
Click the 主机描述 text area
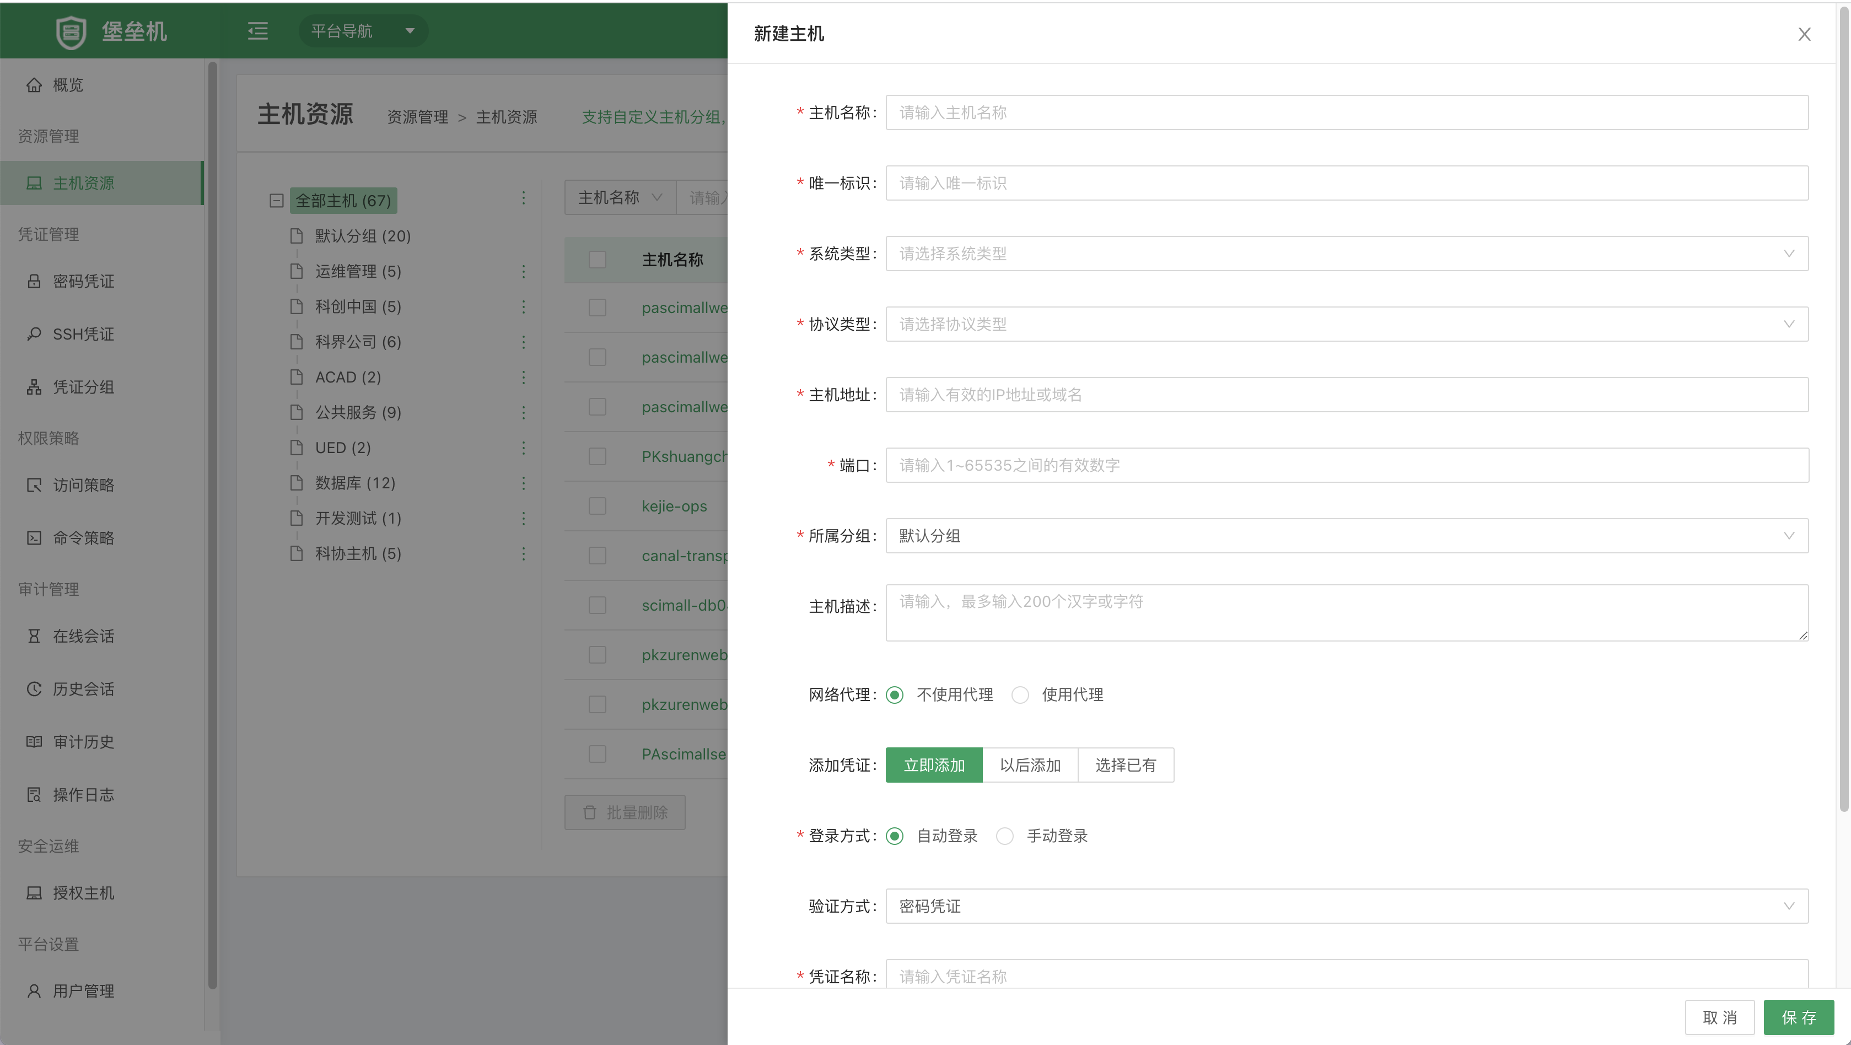[1347, 613]
